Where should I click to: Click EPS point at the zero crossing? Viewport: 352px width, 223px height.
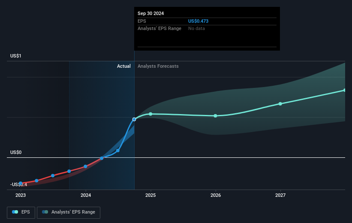pos(102,158)
